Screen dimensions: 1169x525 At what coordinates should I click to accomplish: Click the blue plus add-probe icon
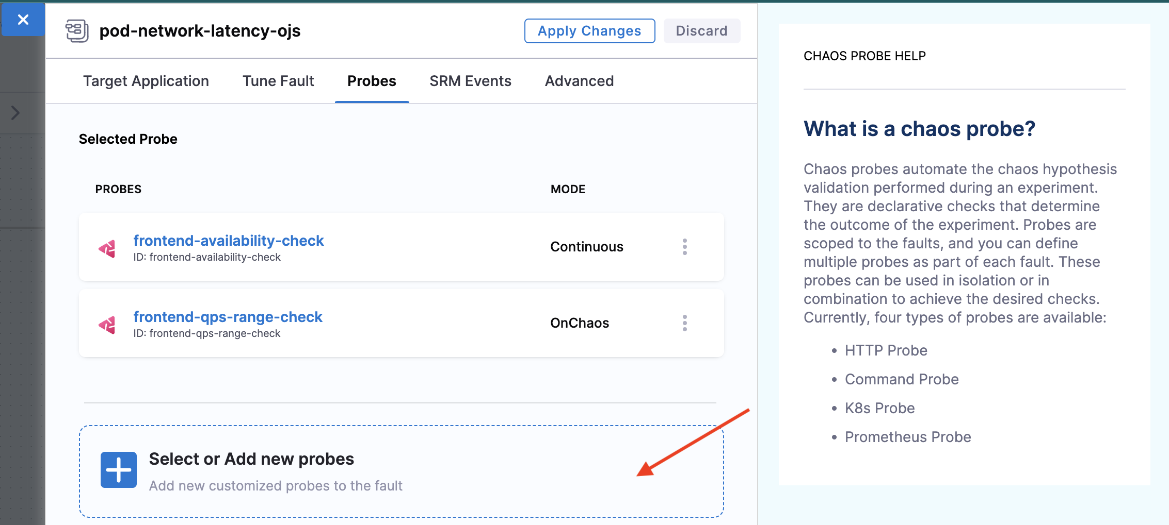click(118, 470)
